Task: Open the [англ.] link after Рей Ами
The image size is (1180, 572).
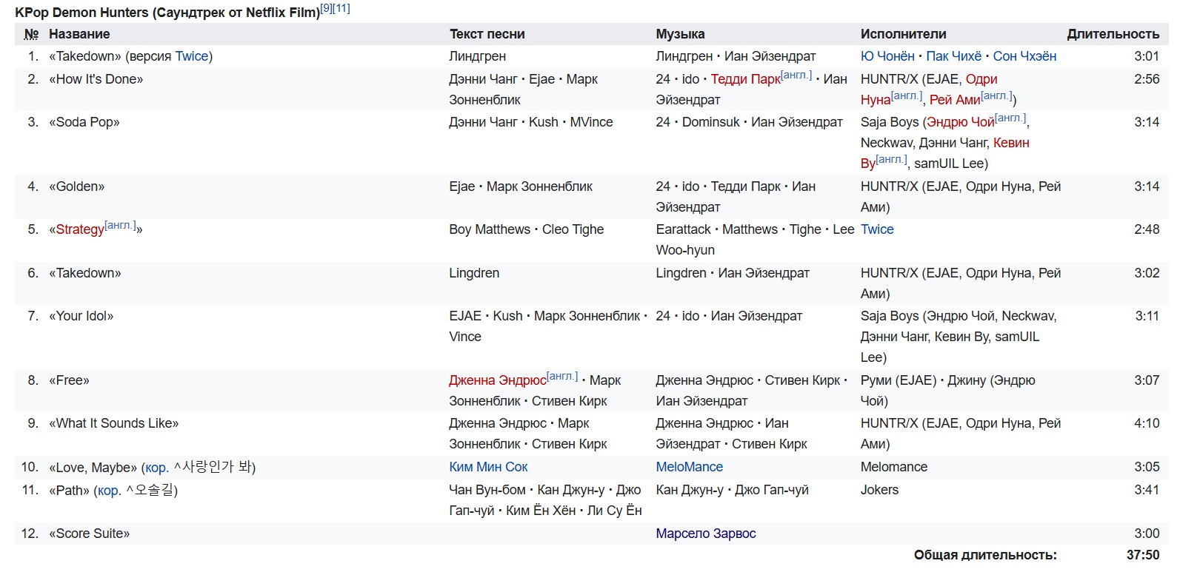Action: [x=996, y=96]
